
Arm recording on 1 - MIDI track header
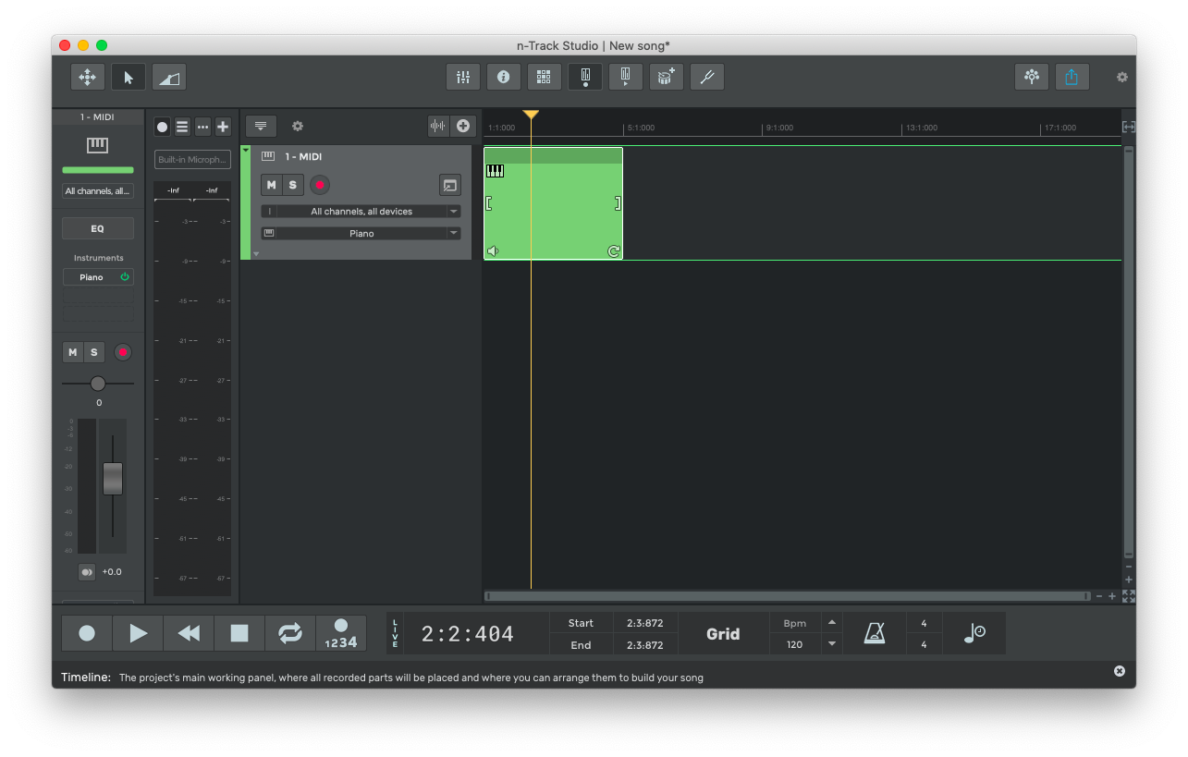click(320, 185)
